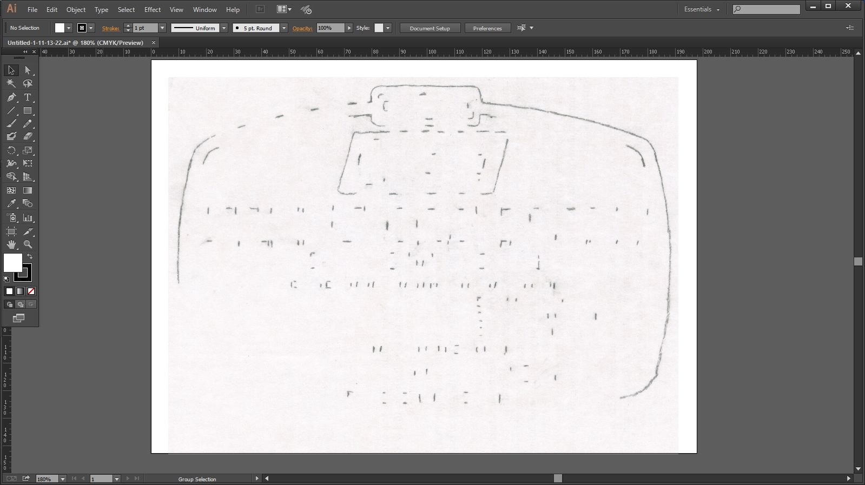Select the Line Segment tool
865x485 pixels.
click(11, 110)
